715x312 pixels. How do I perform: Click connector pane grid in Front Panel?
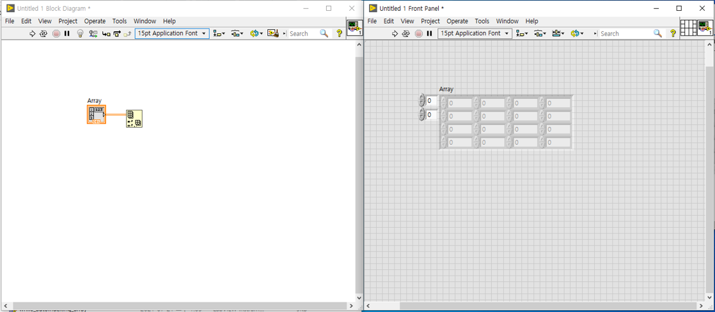click(x=687, y=27)
